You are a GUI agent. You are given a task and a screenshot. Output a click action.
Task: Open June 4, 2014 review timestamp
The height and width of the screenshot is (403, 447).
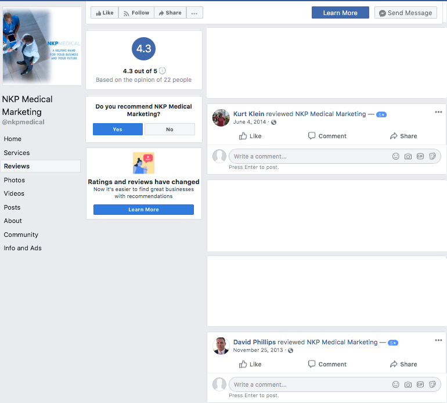250,122
